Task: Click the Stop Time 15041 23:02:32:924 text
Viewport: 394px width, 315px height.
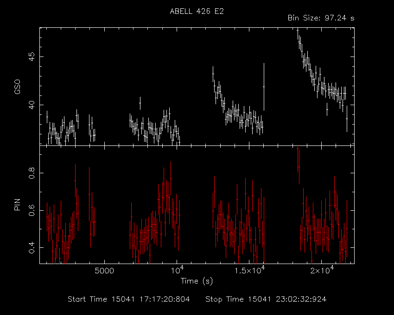Action: pyautogui.click(x=266, y=299)
